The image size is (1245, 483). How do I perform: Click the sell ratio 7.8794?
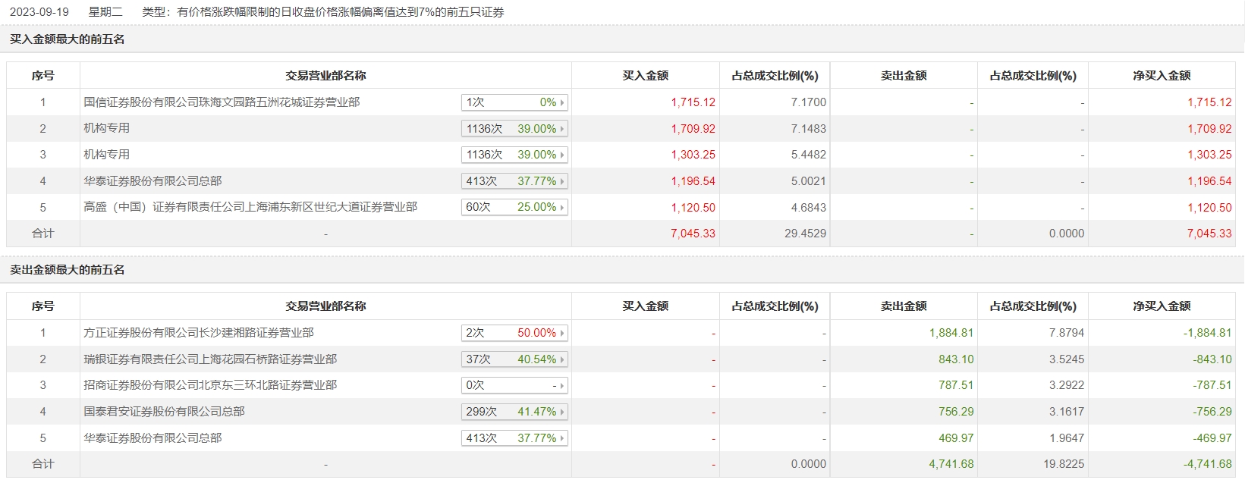pos(1067,333)
